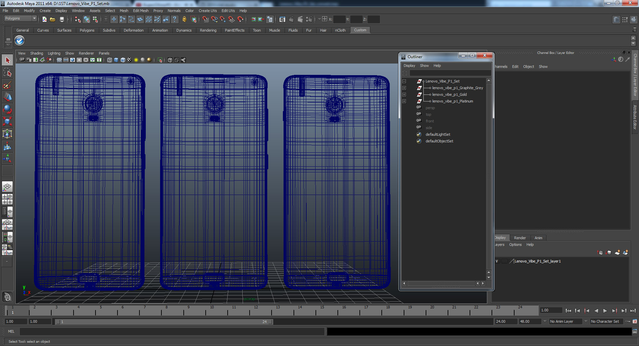Switch to the Rendering shelf tab
Viewport: 639px width, 346px height.
point(208,30)
